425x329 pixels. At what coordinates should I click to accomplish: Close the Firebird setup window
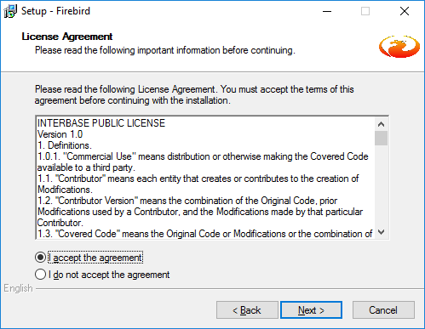click(405, 11)
